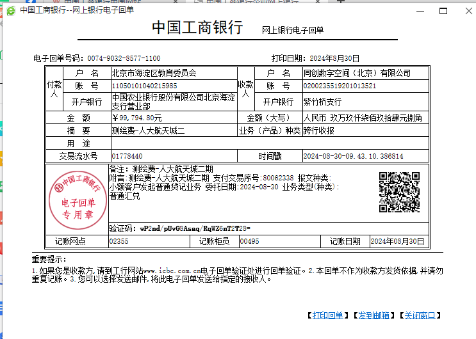476x339 pixels.
Task: Click the empty 用途 field cell
Action: point(270,143)
